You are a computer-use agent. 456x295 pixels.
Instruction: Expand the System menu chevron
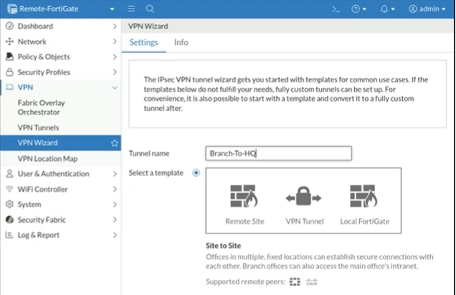[x=115, y=205]
